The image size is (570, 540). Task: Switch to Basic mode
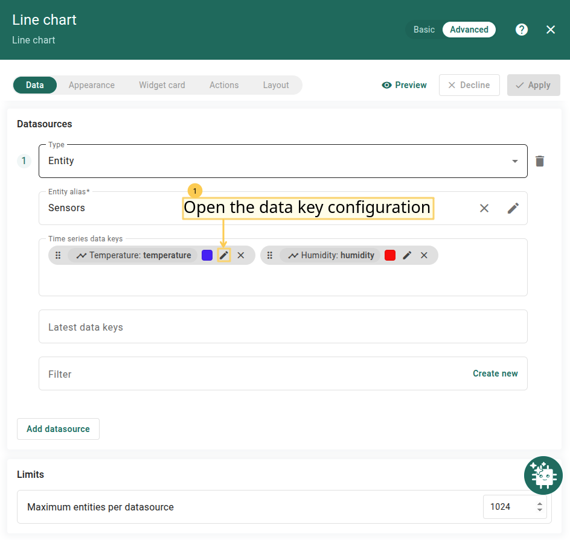(424, 30)
